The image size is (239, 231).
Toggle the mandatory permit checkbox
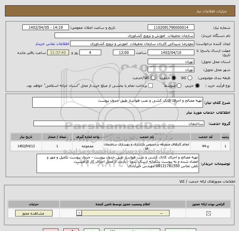click(x=208, y=213)
